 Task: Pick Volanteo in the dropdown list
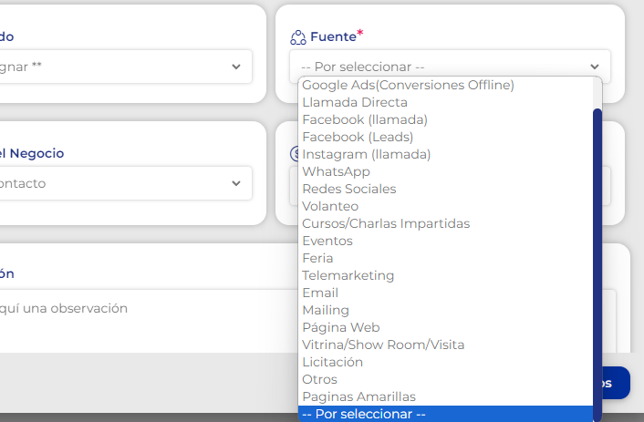[x=330, y=206]
